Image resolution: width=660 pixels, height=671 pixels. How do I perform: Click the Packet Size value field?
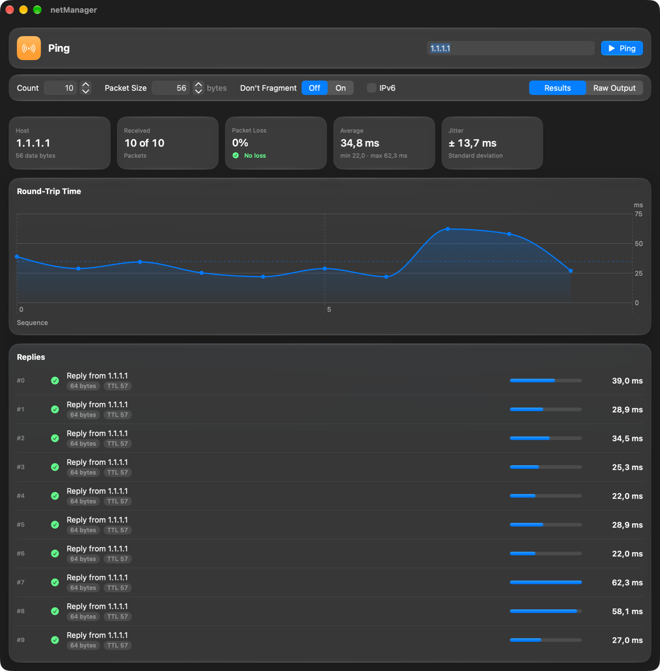171,88
